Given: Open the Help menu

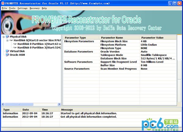Looking at the screenshot, I should (x=44, y=8).
